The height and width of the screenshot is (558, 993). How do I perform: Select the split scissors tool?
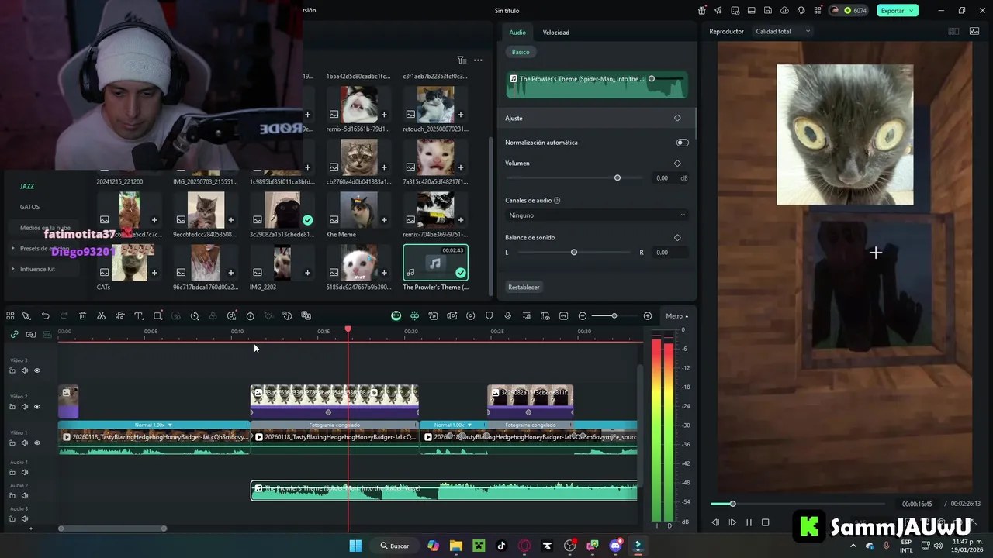pyautogui.click(x=101, y=316)
